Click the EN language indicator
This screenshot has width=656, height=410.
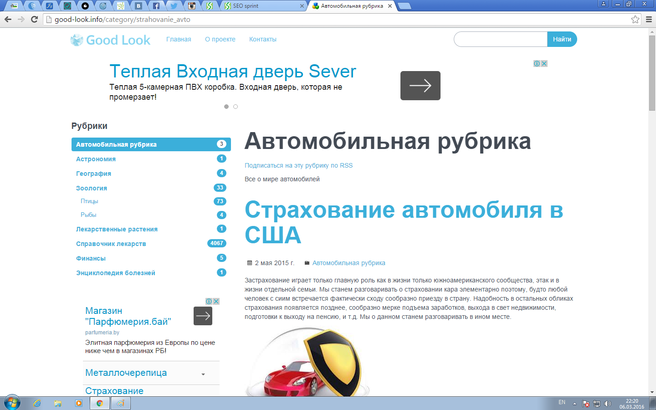(x=562, y=402)
